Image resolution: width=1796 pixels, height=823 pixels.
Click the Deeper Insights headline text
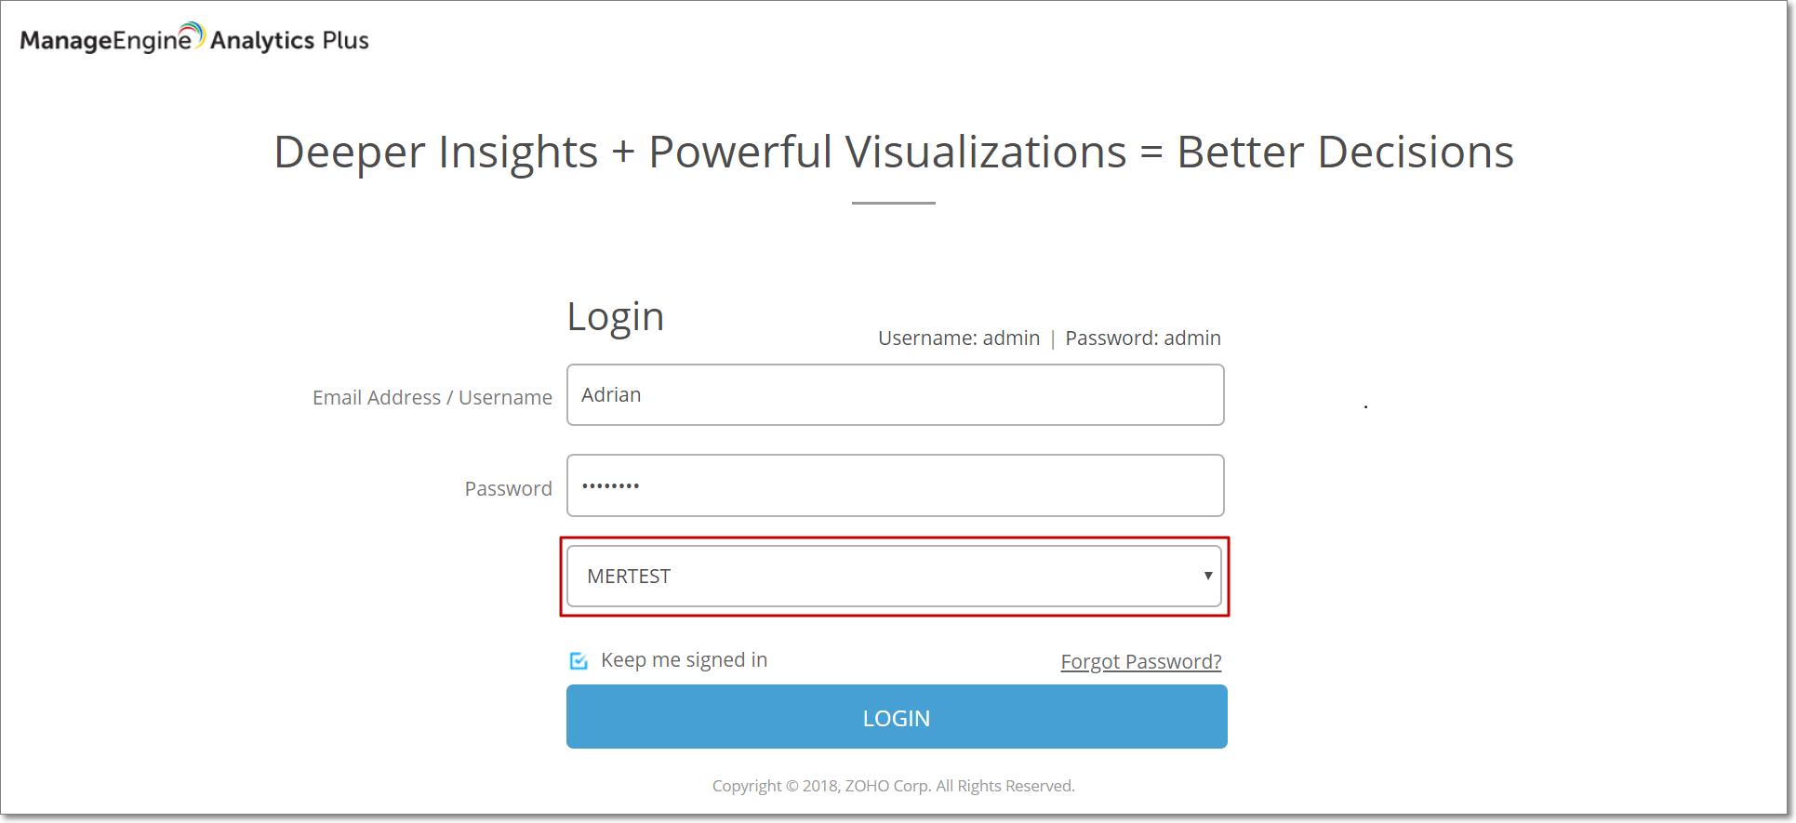pos(893,152)
